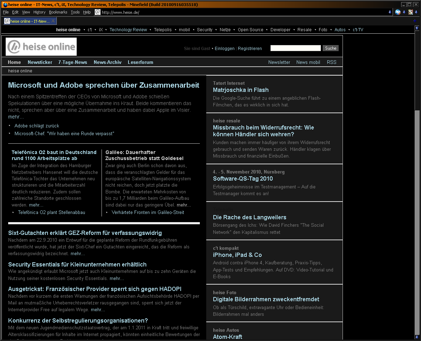Click the Registrieren link
The width and height of the screenshot is (421, 341).
coord(250,49)
